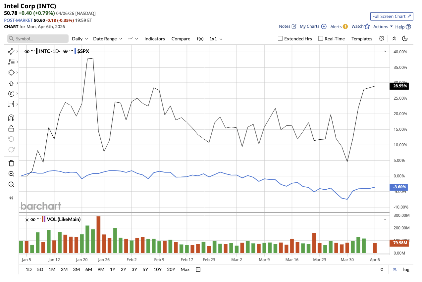Image resolution: width=422 pixels, height=282 pixels.
Task: Click the Watch star icon
Action: click(367, 26)
